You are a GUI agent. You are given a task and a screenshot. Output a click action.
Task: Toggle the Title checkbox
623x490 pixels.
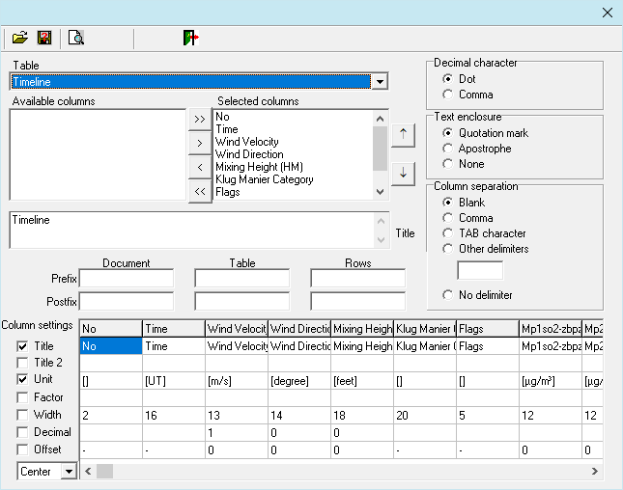tap(22, 346)
